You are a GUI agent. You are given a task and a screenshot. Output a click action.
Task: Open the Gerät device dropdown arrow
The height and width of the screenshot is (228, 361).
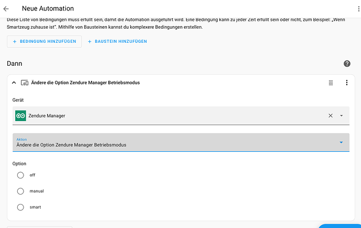coord(342,116)
